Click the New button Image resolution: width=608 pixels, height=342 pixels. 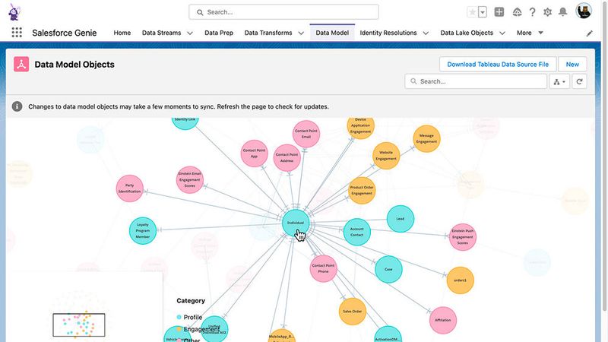(572, 65)
